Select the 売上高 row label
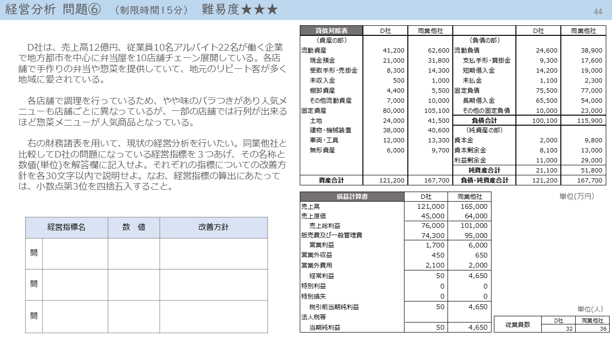Image resolution: width=612 pixels, height=344 pixels. point(311,205)
